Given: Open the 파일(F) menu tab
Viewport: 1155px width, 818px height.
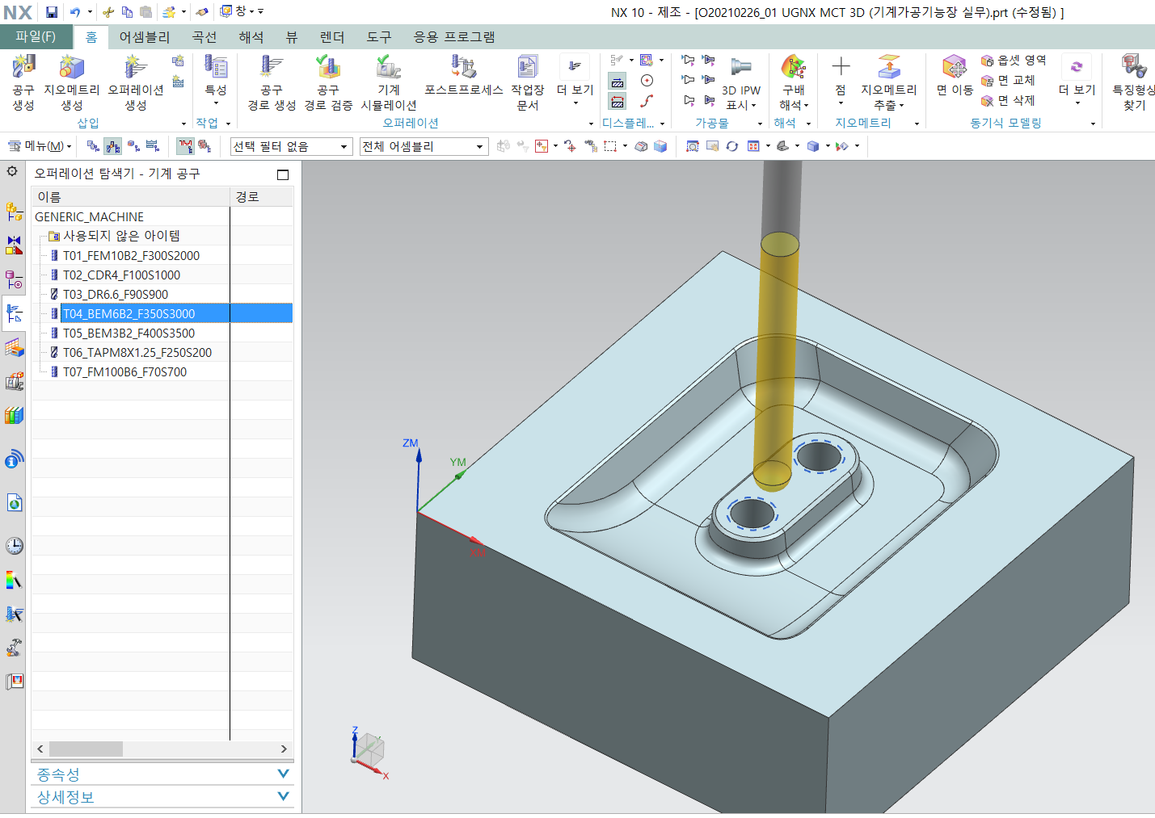Looking at the screenshot, I should point(36,37).
